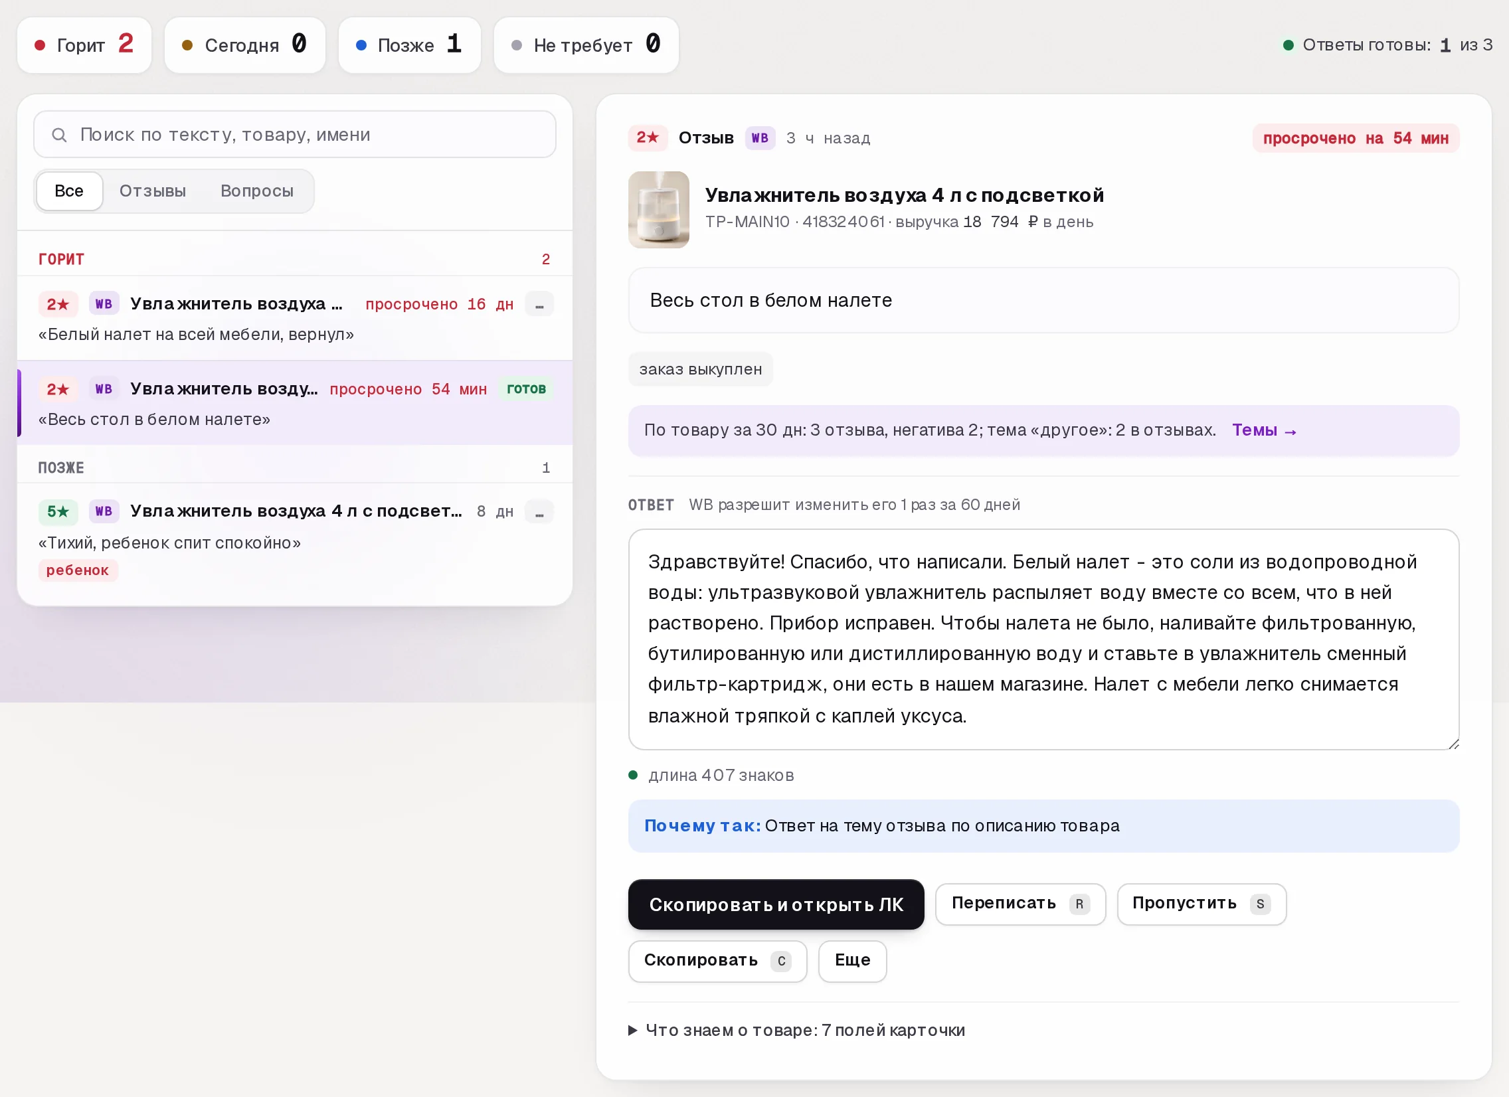The height and width of the screenshot is (1097, 1509).
Task: Click the "Скопировать" button
Action: tap(717, 961)
